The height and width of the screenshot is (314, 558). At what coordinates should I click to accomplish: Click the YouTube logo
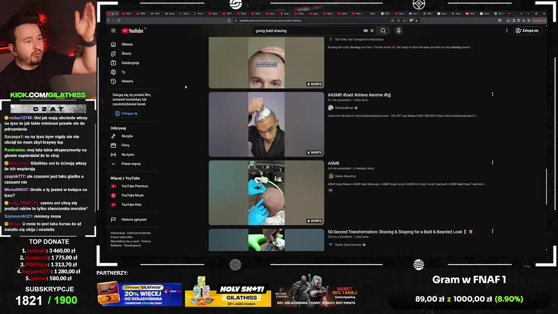(133, 31)
